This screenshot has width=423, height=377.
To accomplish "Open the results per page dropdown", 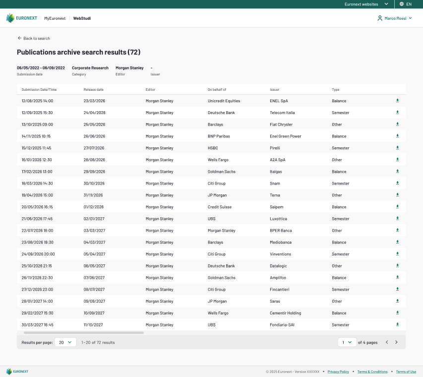I will pyautogui.click(x=65, y=342).
